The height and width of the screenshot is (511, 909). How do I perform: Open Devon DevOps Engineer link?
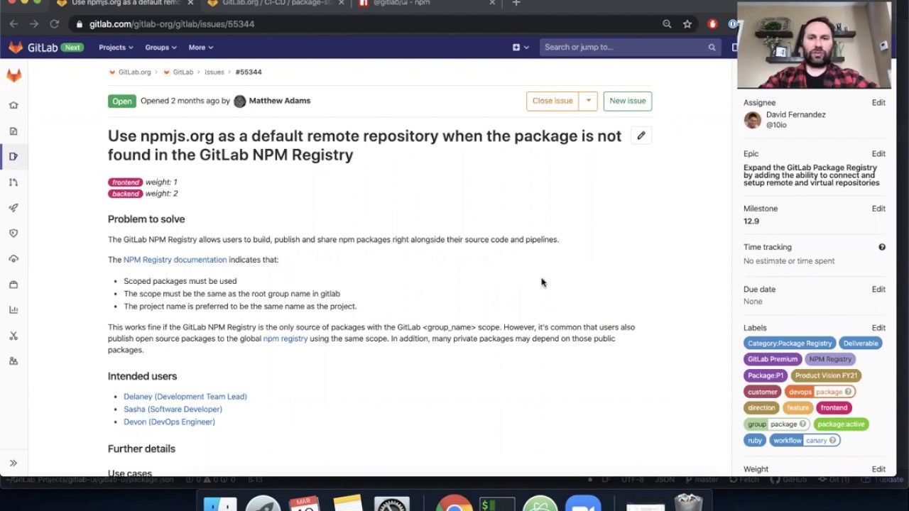(x=169, y=422)
